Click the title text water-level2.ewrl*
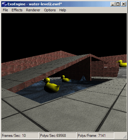The height and width of the screenshot is (140, 128). [x=45, y=4]
